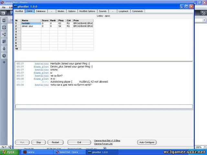This screenshot has width=207, height=155.
Task: Click Opera's closed-tabs trash icon at top right
Action: click(203, 13)
